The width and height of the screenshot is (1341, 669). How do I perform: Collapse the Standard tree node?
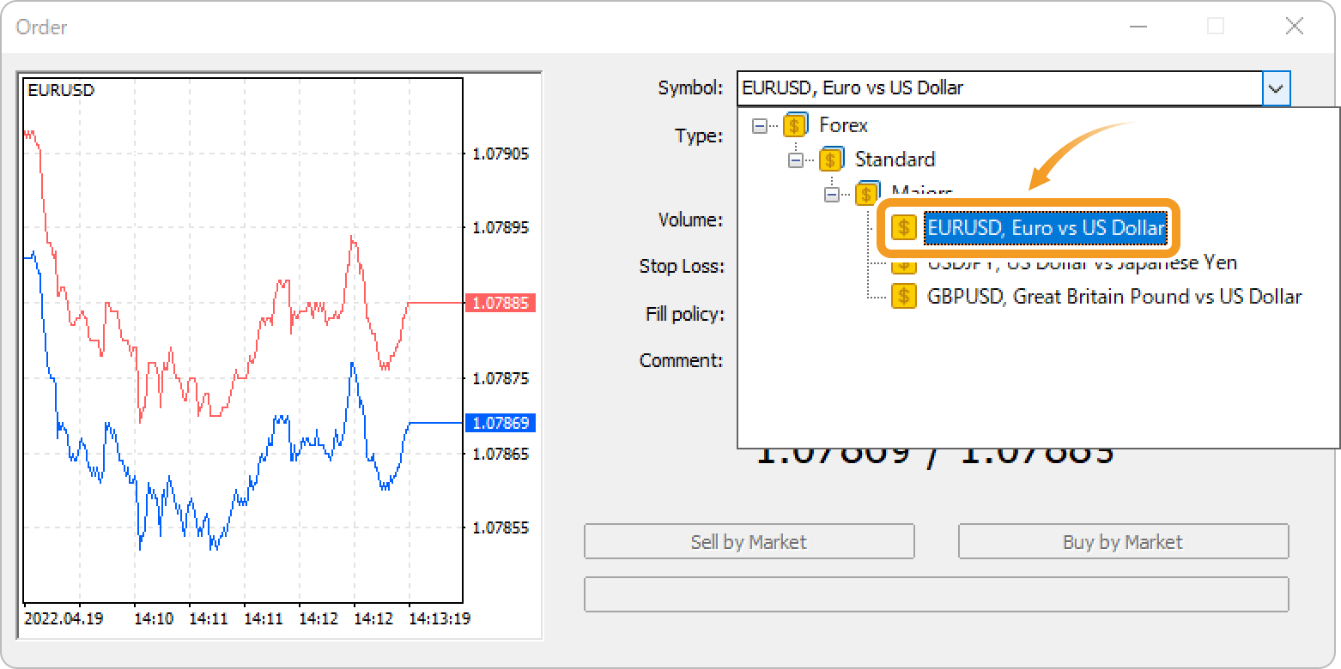[795, 160]
